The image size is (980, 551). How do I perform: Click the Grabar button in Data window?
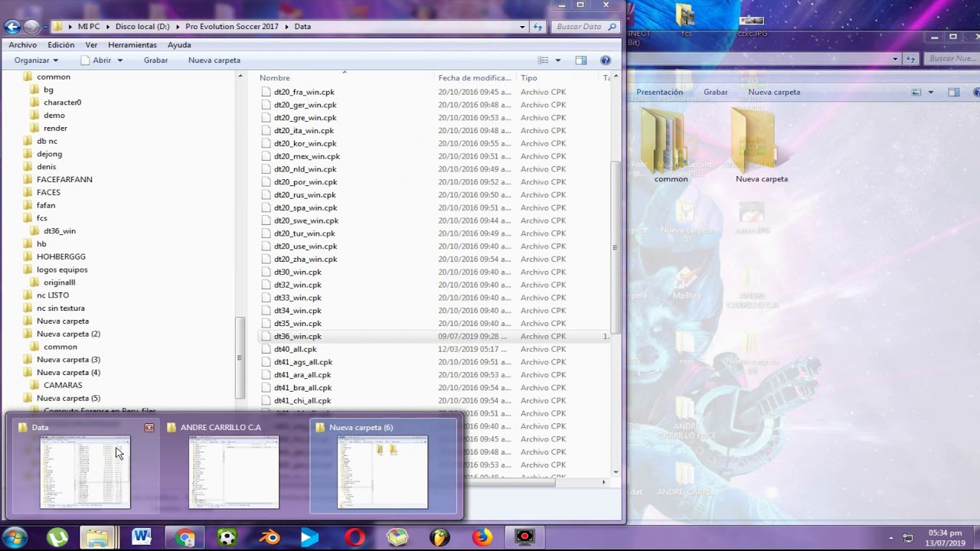click(x=155, y=60)
